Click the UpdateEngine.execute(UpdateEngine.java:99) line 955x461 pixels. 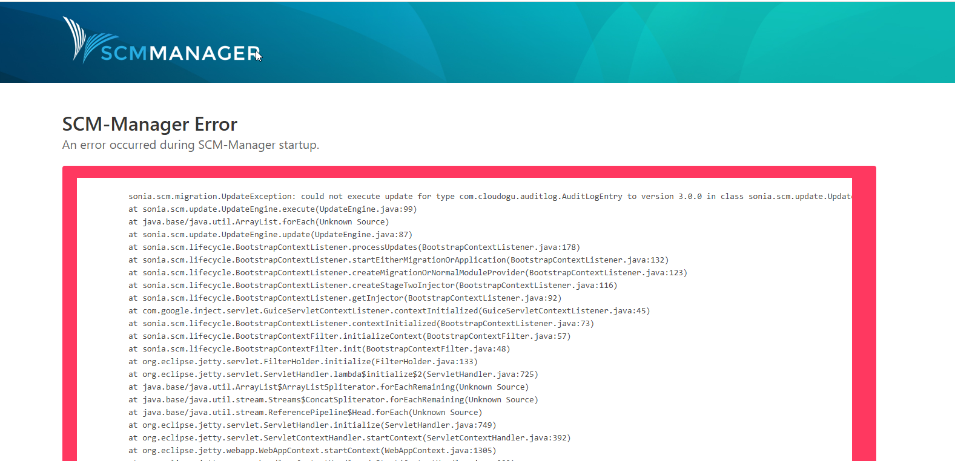(x=273, y=209)
